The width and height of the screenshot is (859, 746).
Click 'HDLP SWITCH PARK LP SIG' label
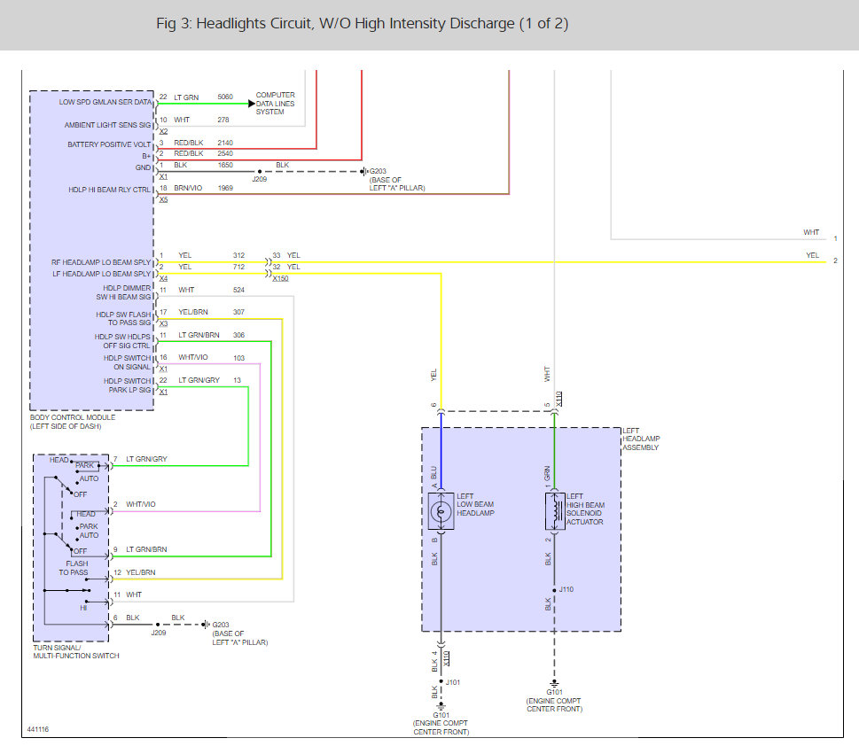coord(127,385)
